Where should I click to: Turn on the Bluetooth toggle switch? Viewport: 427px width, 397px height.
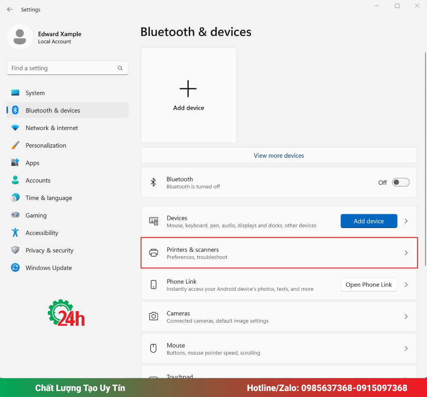[x=401, y=182]
